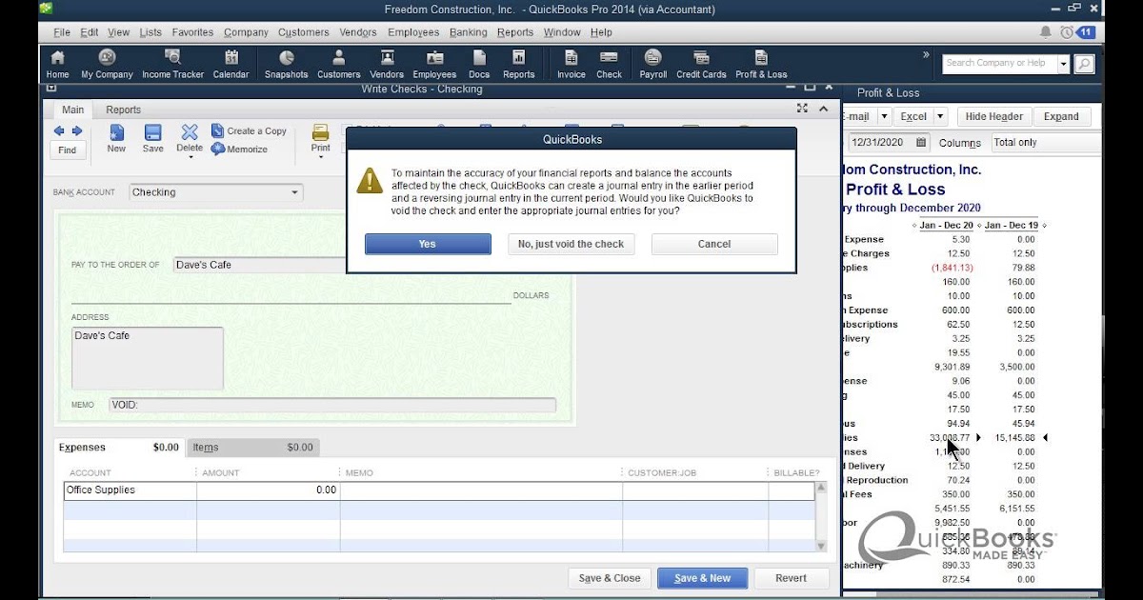The height and width of the screenshot is (600, 1143).
Task: Open the Profit & Loss toolbar icon
Action: click(761, 64)
